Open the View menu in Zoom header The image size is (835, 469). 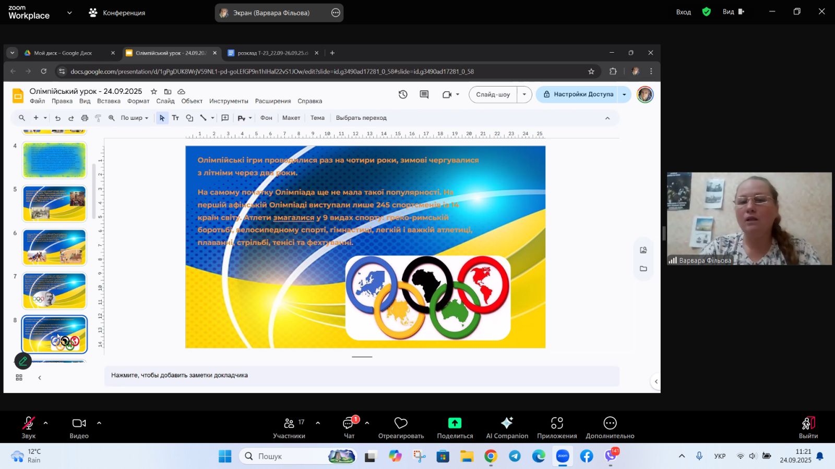[x=733, y=12]
